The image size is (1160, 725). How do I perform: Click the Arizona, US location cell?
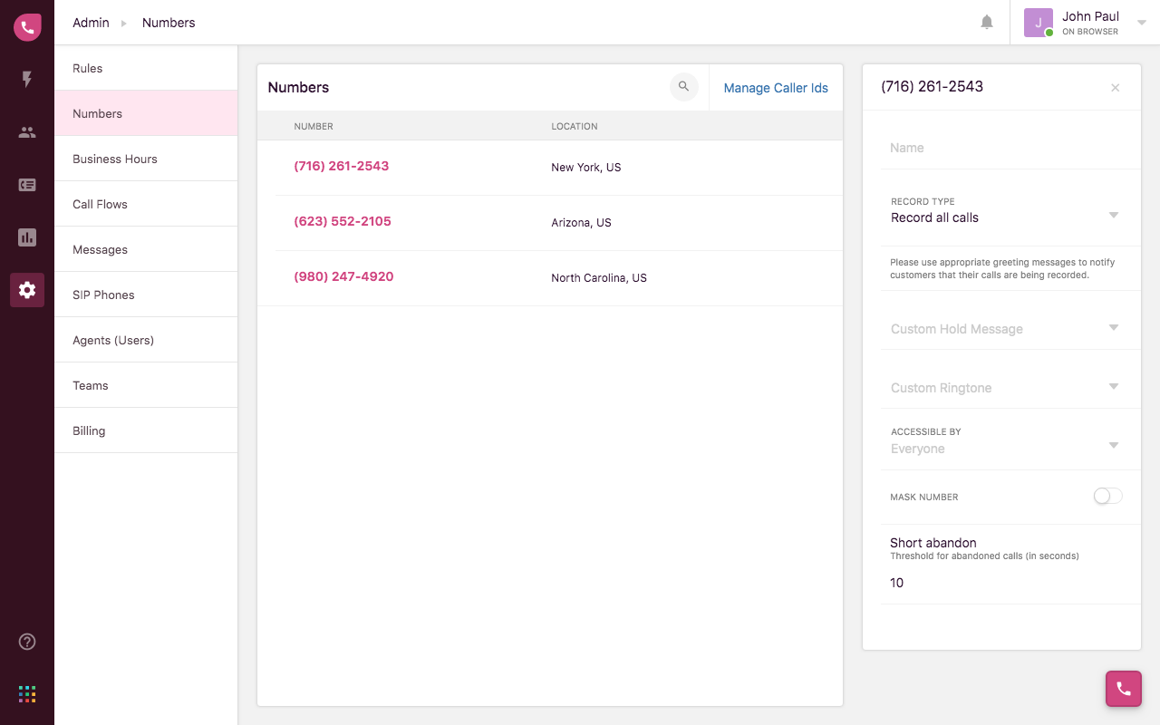581,223
